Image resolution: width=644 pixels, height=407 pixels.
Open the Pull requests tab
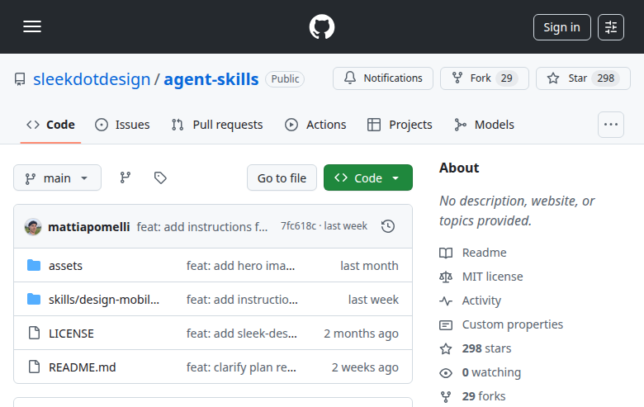click(217, 125)
